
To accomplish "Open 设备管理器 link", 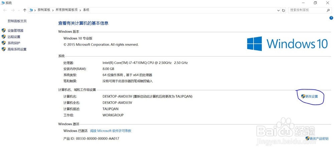I will pyautogui.click(x=15, y=31).
